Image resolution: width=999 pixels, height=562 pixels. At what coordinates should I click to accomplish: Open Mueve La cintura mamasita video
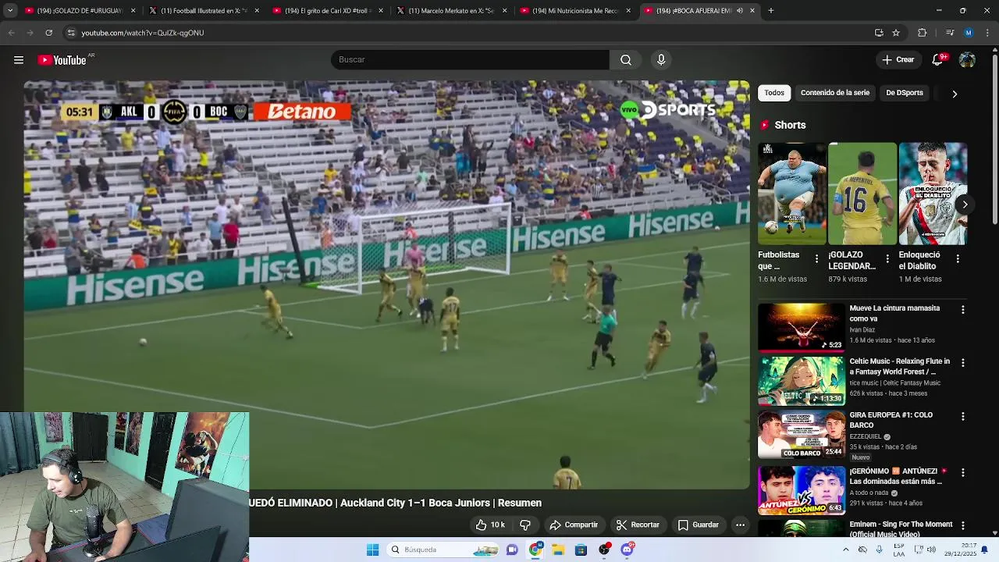click(802, 327)
